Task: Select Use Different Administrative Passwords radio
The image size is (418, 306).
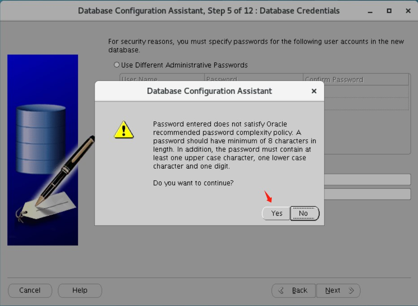Action: click(117, 65)
